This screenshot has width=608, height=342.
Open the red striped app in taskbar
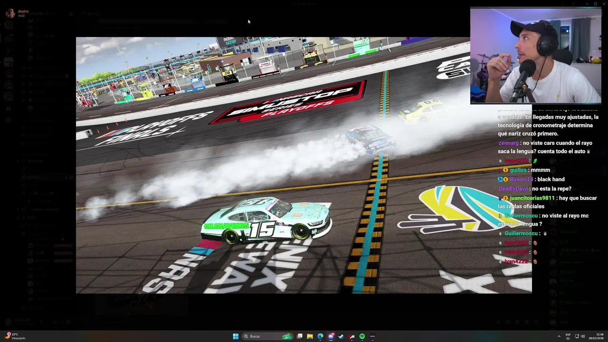pyautogui.click(x=351, y=336)
